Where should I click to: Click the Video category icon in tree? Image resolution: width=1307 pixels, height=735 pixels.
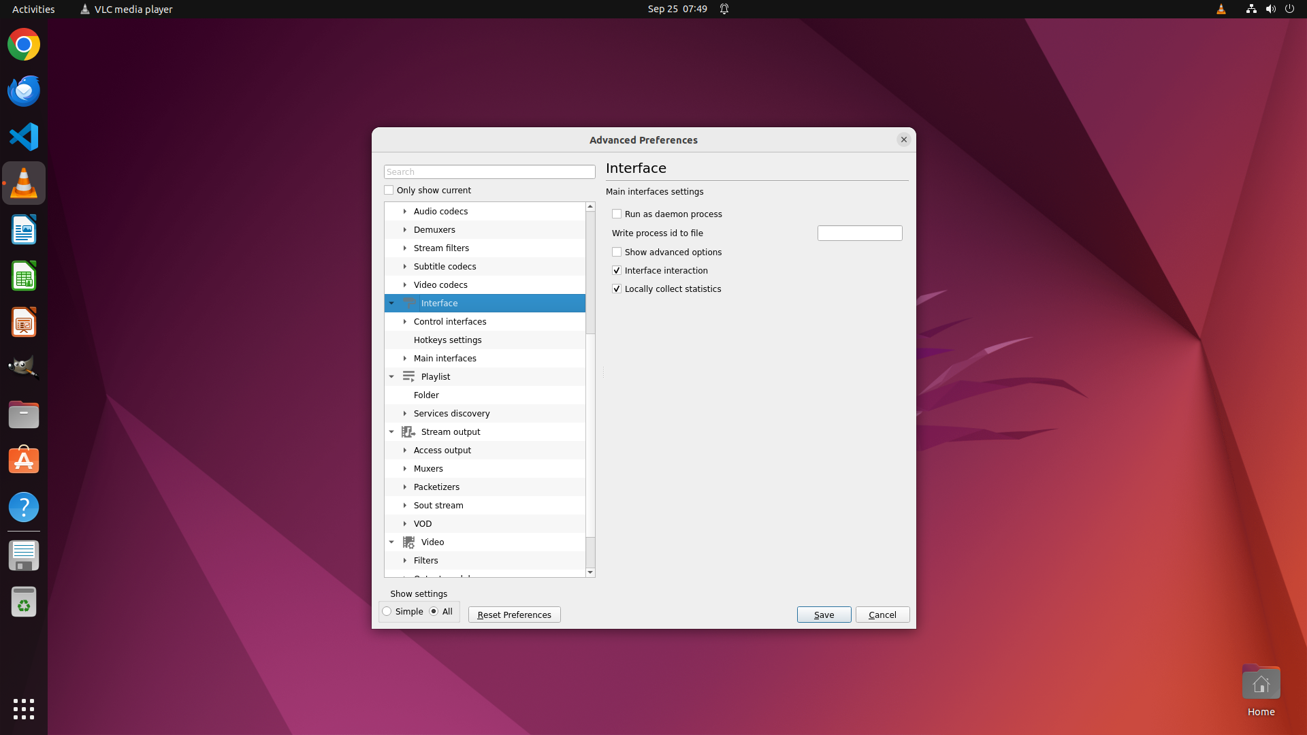tap(408, 542)
